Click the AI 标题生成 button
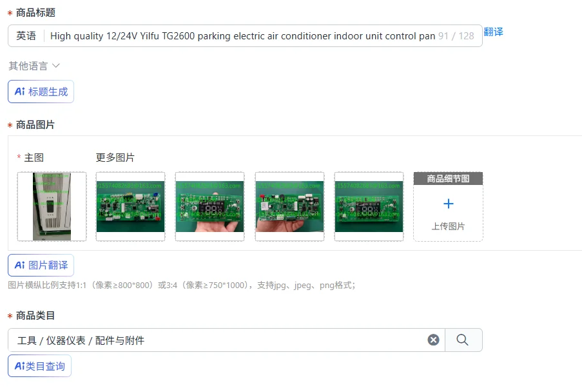Image resolution: width=582 pixels, height=388 pixels. pos(41,92)
